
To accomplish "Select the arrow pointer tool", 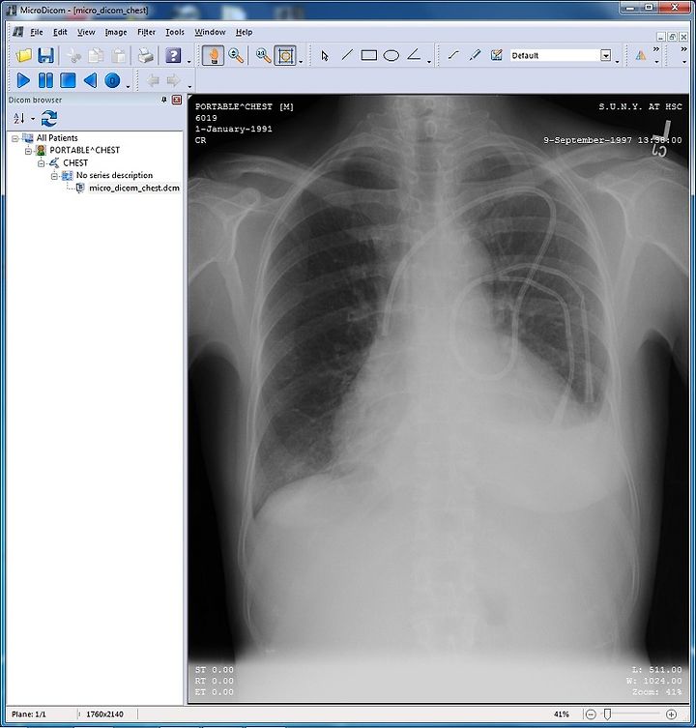I will pyautogui.click(x=325, y=56).
